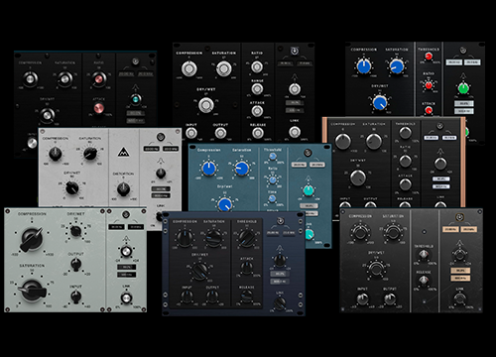496x357 pixels.
Task: Click Compression knob on white-knob black panel
Action: pos(189,68)
